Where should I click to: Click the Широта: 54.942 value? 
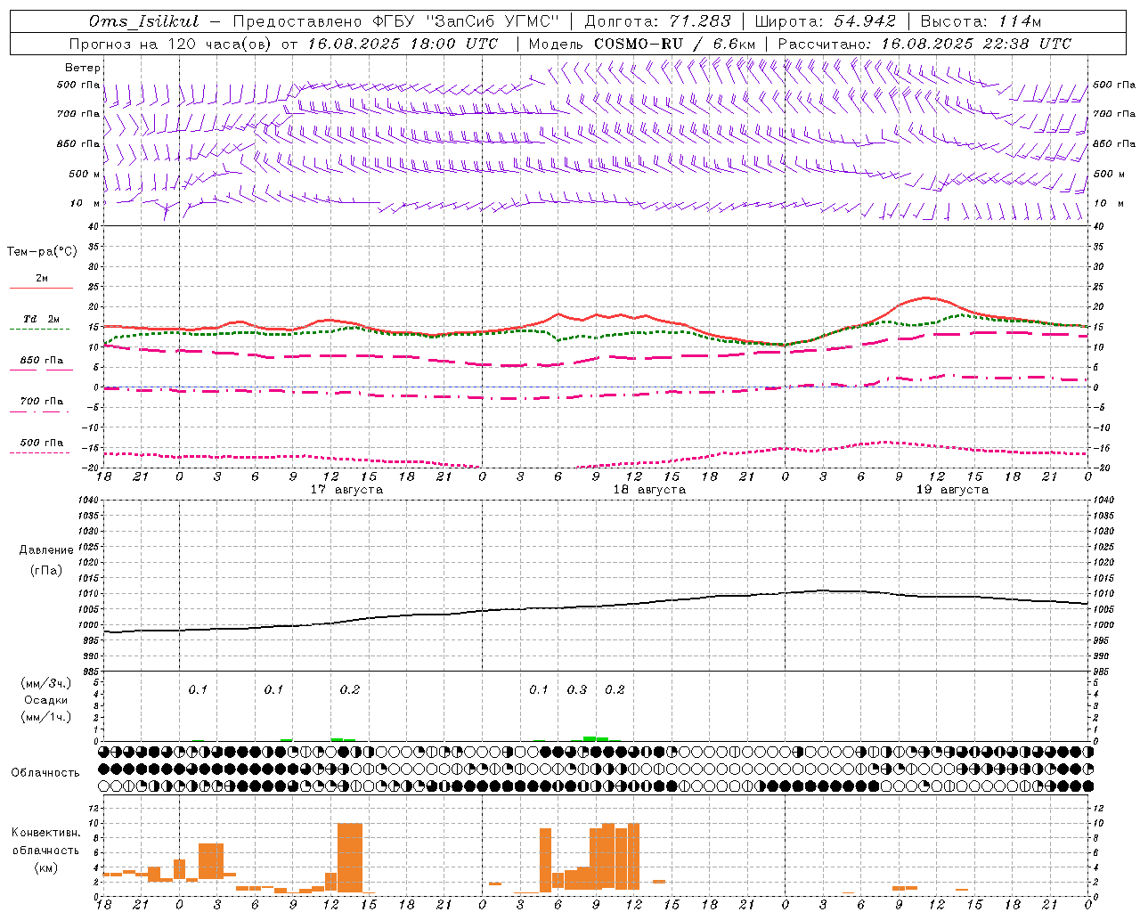click(x=826, y=21)
